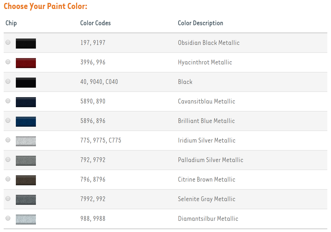
Task: Select the Iridium Silver Metallic radio button
Action: click(8, 140)
